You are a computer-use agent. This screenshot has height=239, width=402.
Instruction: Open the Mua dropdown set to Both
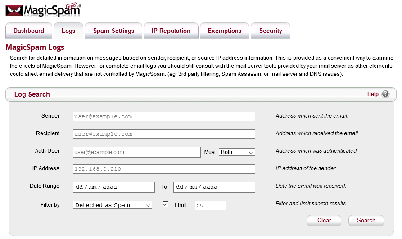[237, 152]
